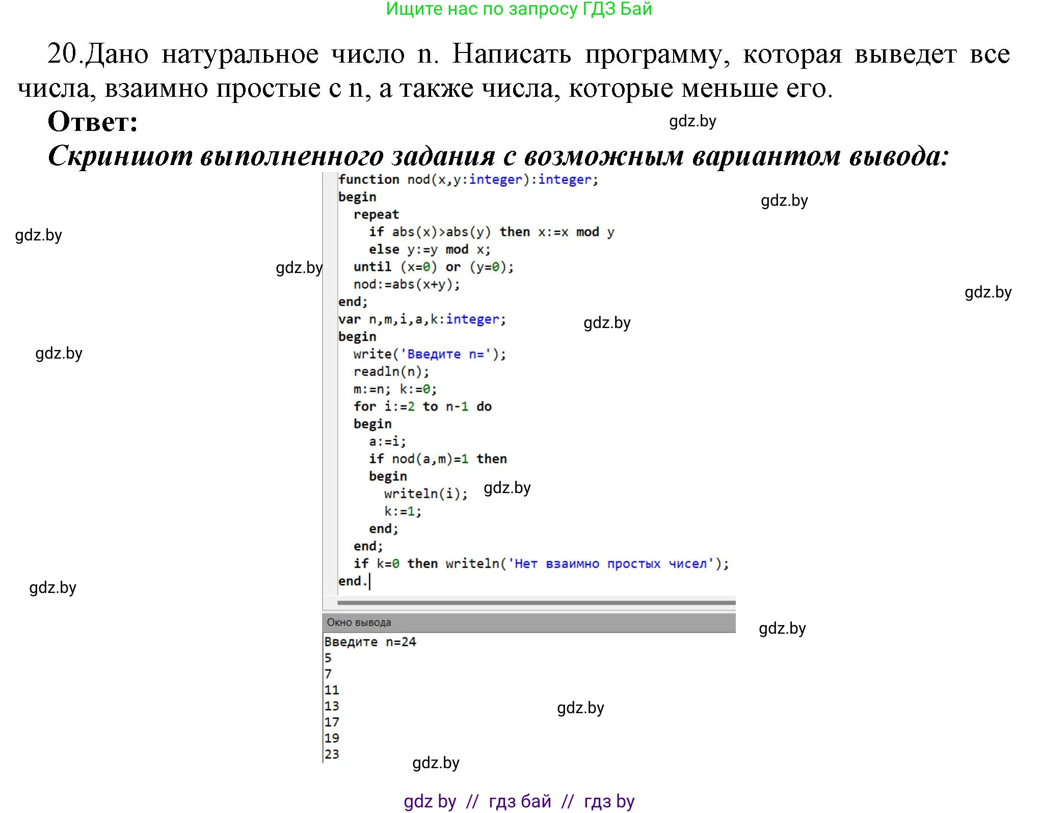Click the гдз бай footer link
The height and width of the screenshot is (813, 1040).
click(520, 800)
